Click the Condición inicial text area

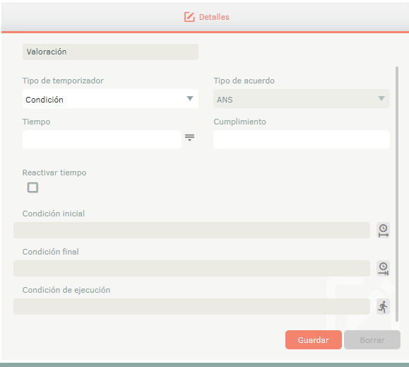(191, 231)
